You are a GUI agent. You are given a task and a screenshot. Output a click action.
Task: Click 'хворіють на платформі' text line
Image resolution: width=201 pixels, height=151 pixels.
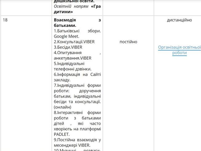click(x=77, y=129)
